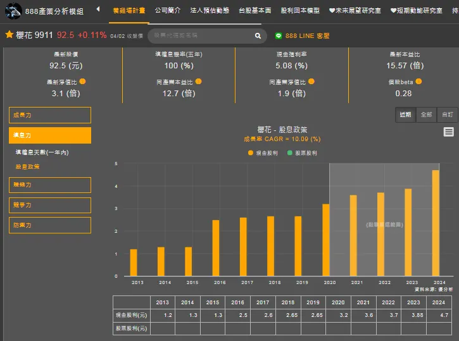Click the 現金股利(元) row header
The height and width of the screenshot is (341, 459).
(132, 315)
